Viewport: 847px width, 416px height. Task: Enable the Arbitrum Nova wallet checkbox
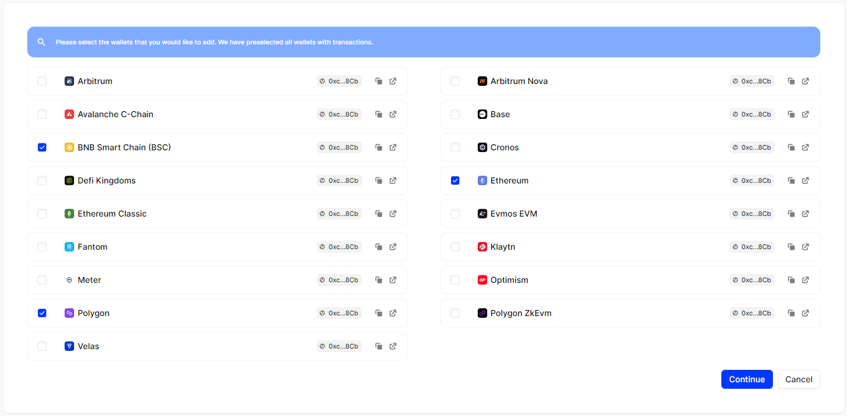(455, 81)
